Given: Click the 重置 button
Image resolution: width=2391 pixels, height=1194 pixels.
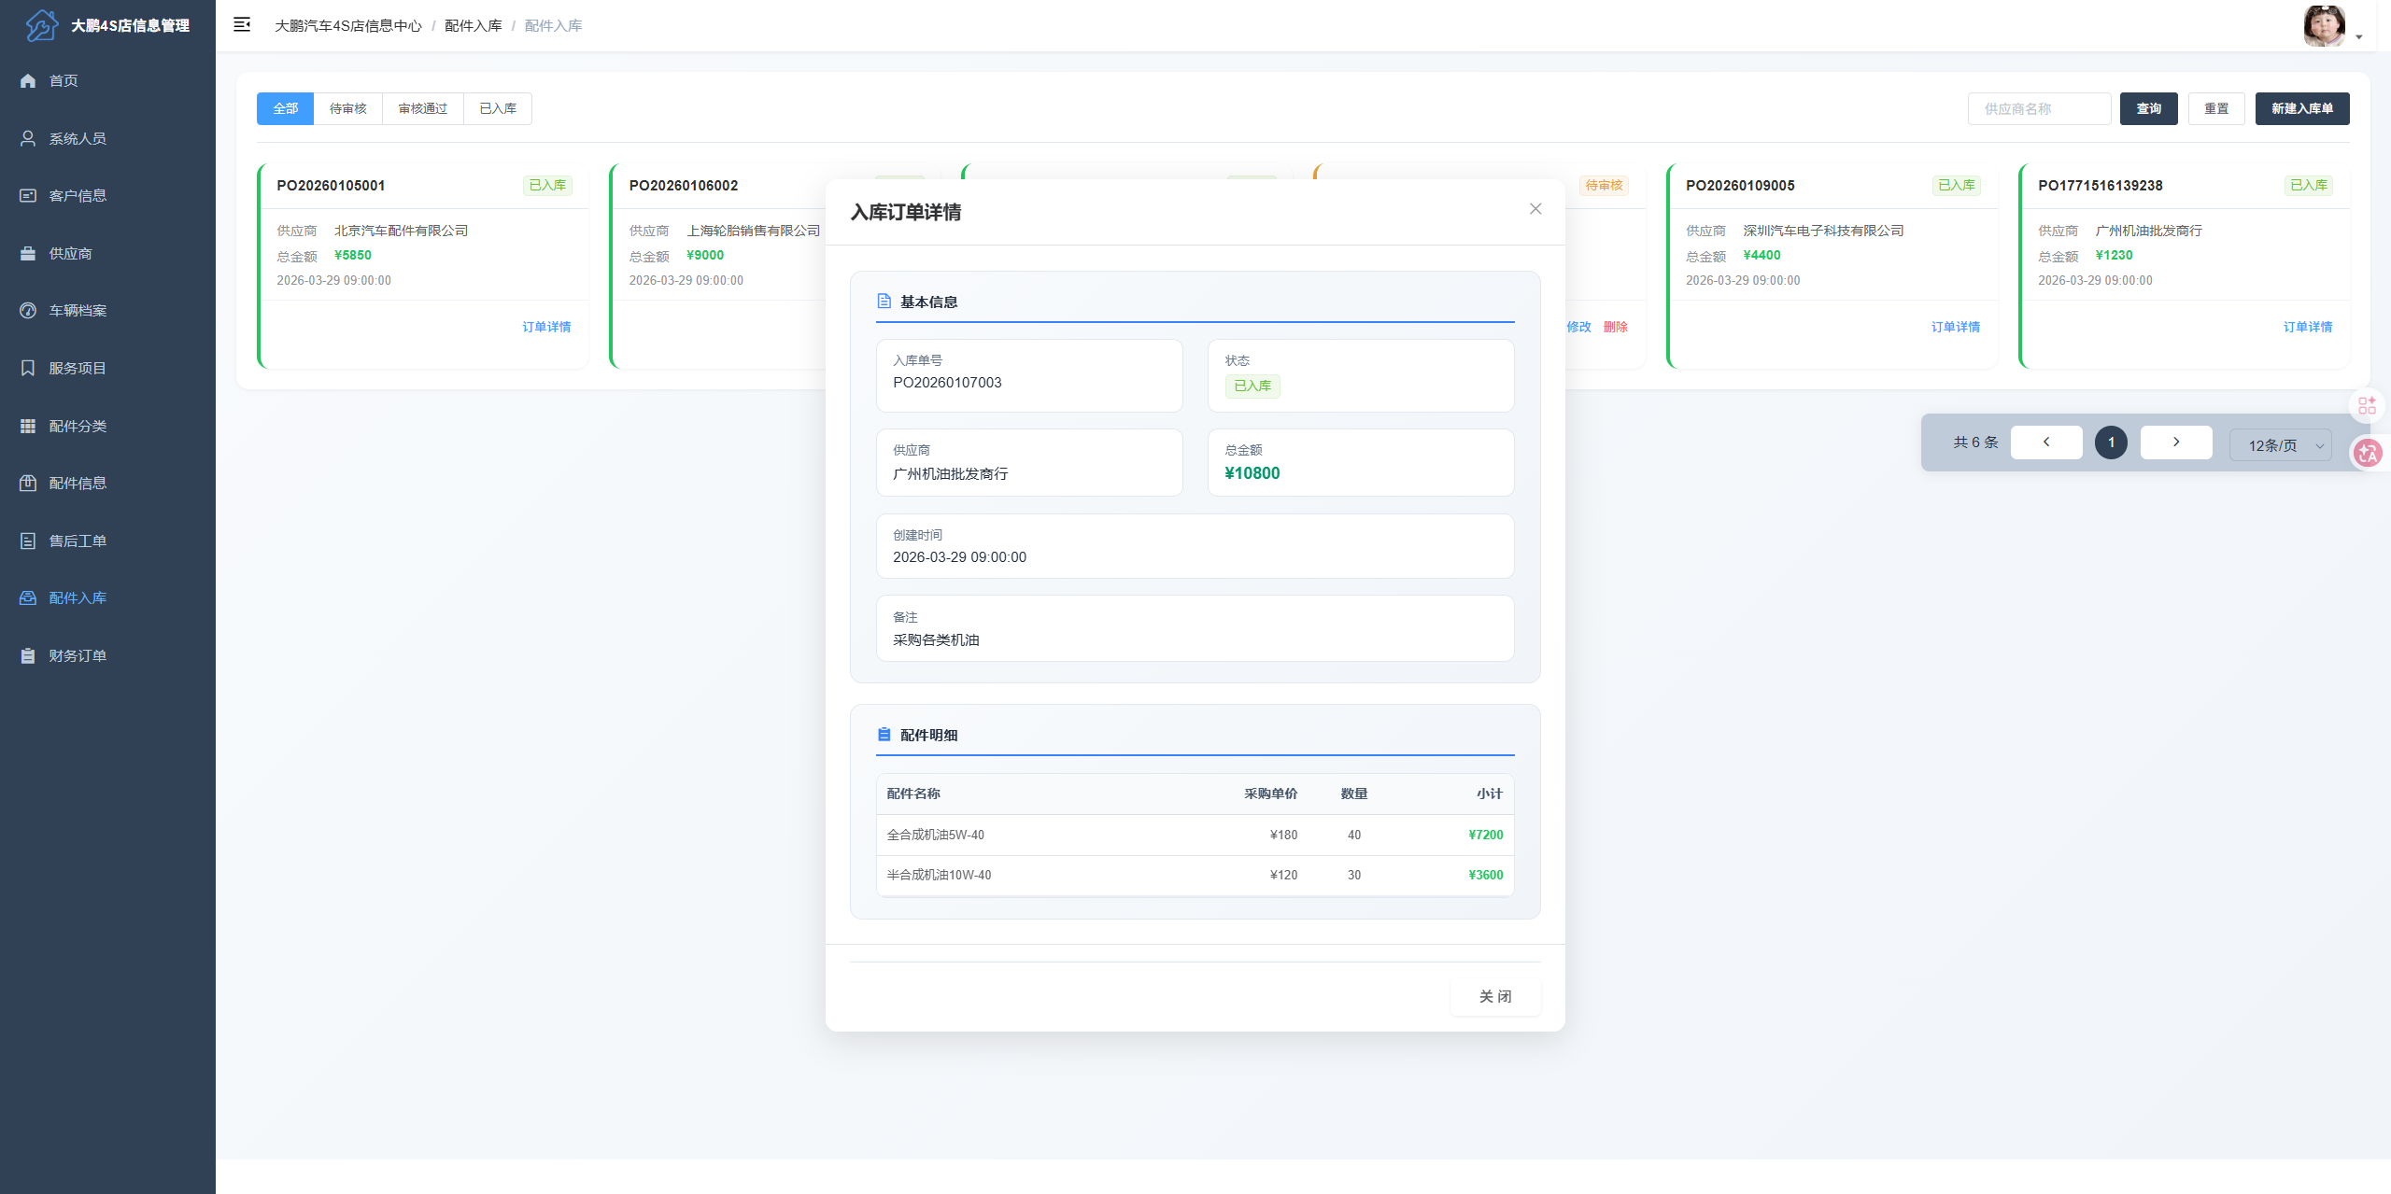Looking at the screenshot, I should click(2216, 109).
